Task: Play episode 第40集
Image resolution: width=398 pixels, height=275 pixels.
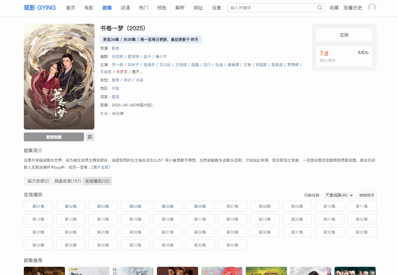Action: (x=233, y=245)
